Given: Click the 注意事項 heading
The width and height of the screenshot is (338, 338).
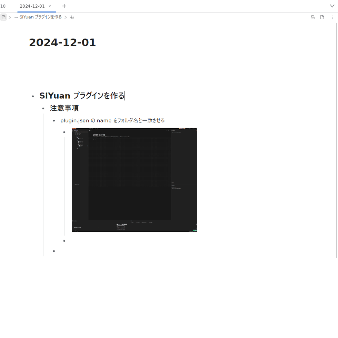Looking at the screenshot, I should (x=64, y=108).
